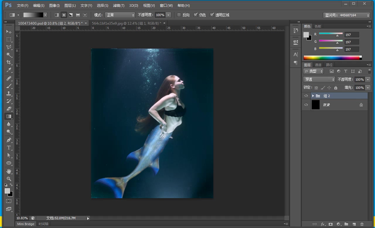Click the angle gradient style button
Image resolution: width=375 pixels, height=228 pixels.
pyautogui.click(x=71, y=15)
